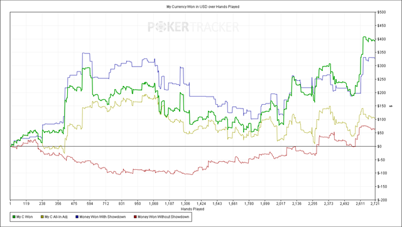
Task: Click the 1,424 x-axis tick label
Action: [x=201, y=204]
